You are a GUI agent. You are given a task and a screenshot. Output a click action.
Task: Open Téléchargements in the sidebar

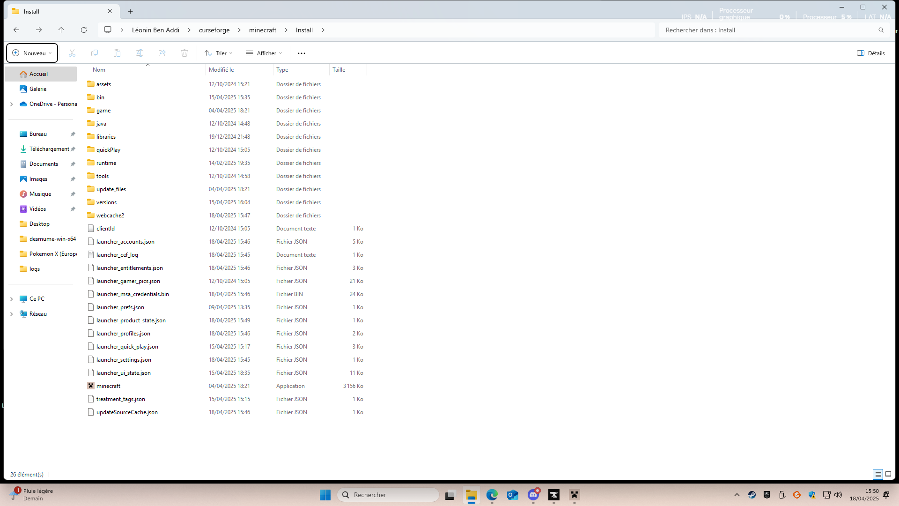pos(41,149)
